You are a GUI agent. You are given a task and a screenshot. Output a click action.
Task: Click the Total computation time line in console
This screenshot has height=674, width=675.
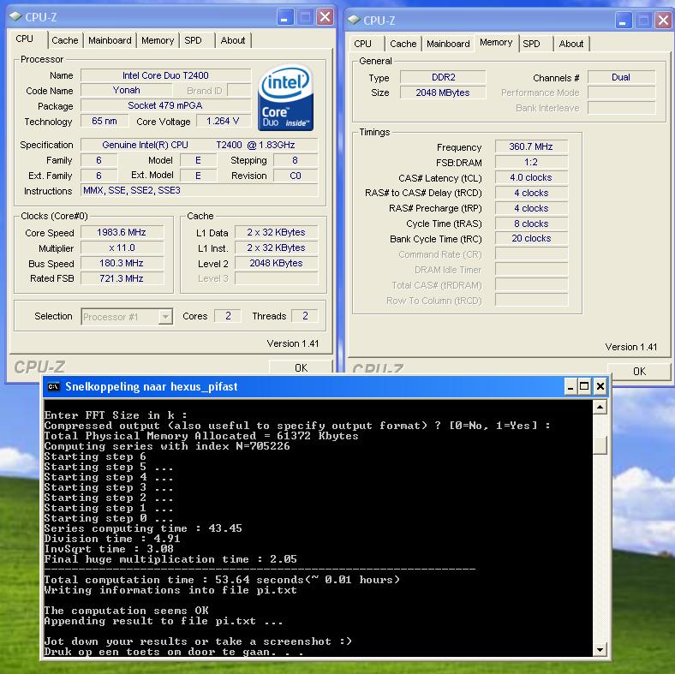click(222, 580)
